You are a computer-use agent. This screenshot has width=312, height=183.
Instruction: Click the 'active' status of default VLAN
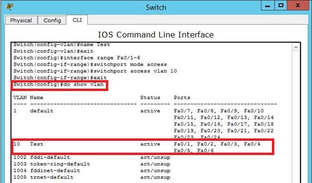[150, 111]
